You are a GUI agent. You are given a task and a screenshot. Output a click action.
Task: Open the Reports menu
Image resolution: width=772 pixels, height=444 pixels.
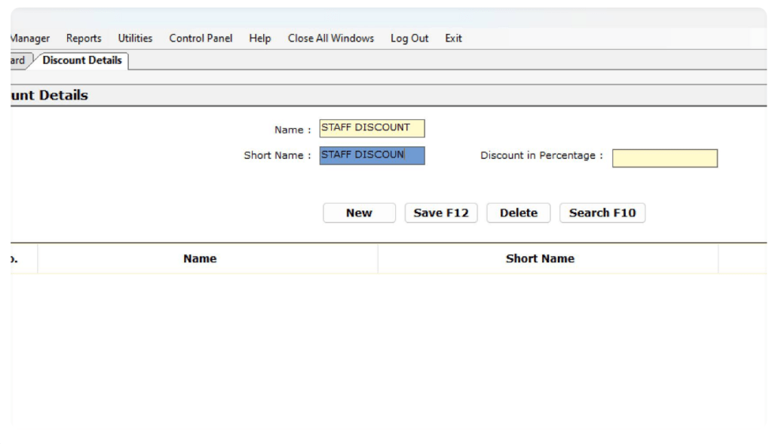[84, 38]
